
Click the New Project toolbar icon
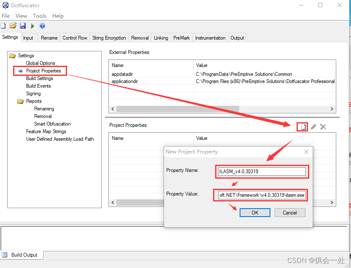[3, 26]
